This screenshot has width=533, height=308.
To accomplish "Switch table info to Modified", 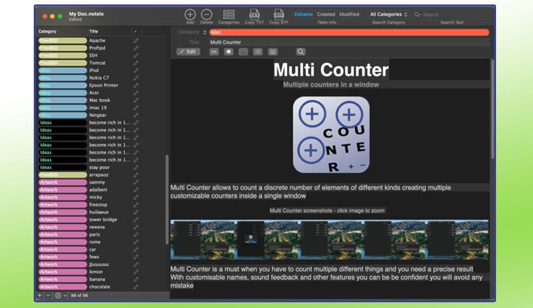I will [349, 14].
